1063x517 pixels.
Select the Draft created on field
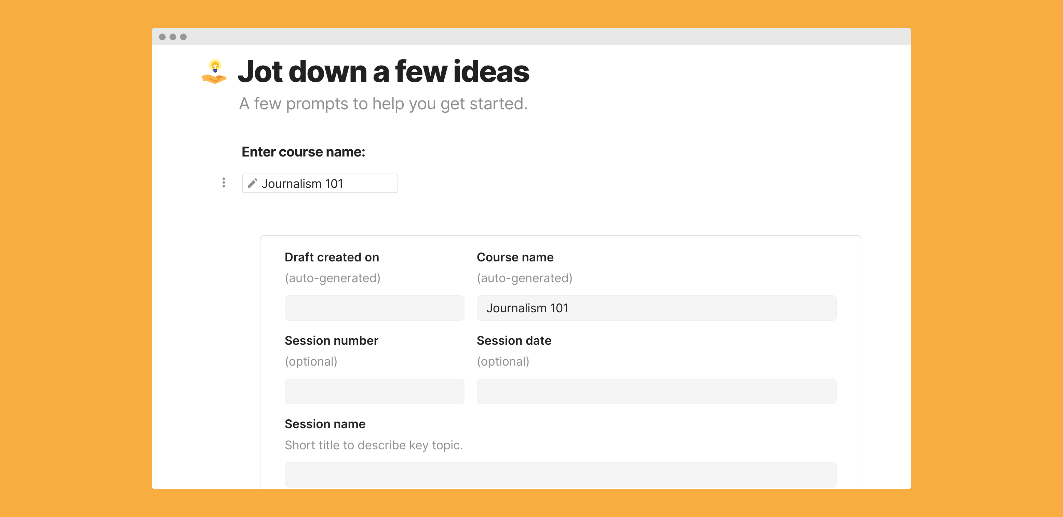coord(374,308)
